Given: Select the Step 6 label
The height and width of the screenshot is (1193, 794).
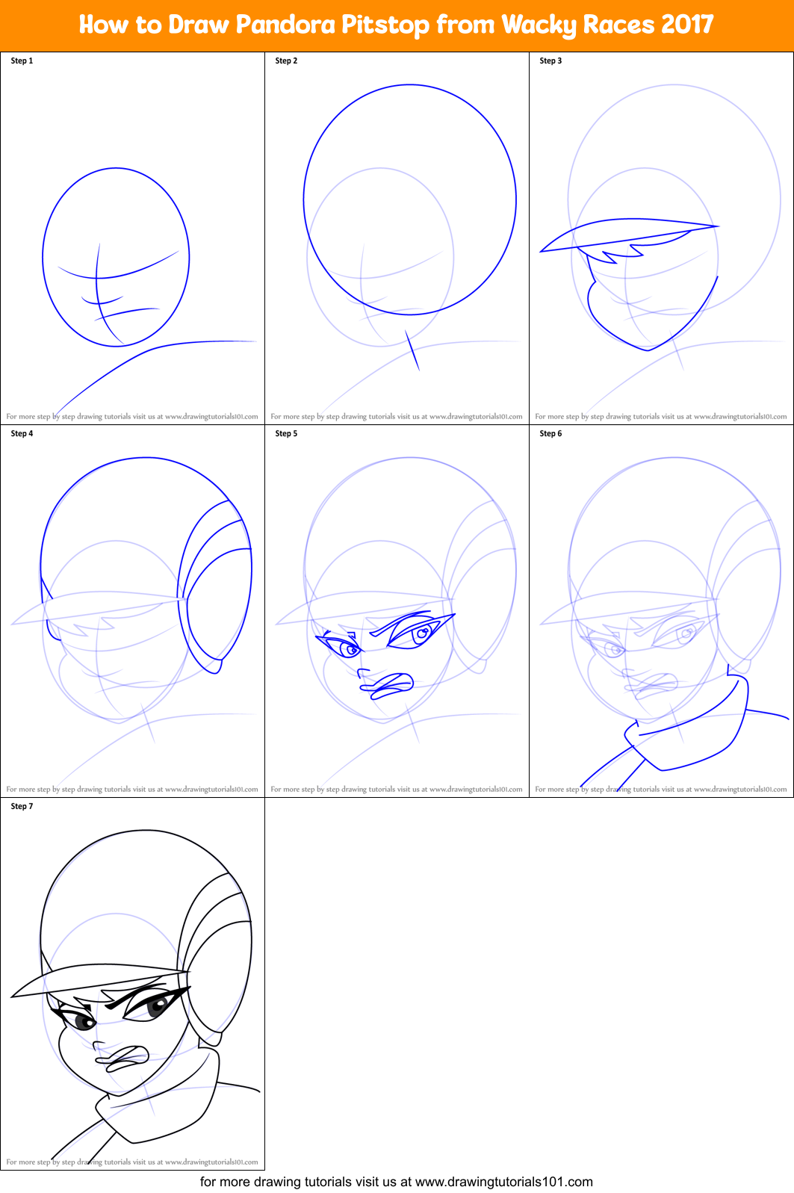Looking at the screenshot, I should 550,434.
